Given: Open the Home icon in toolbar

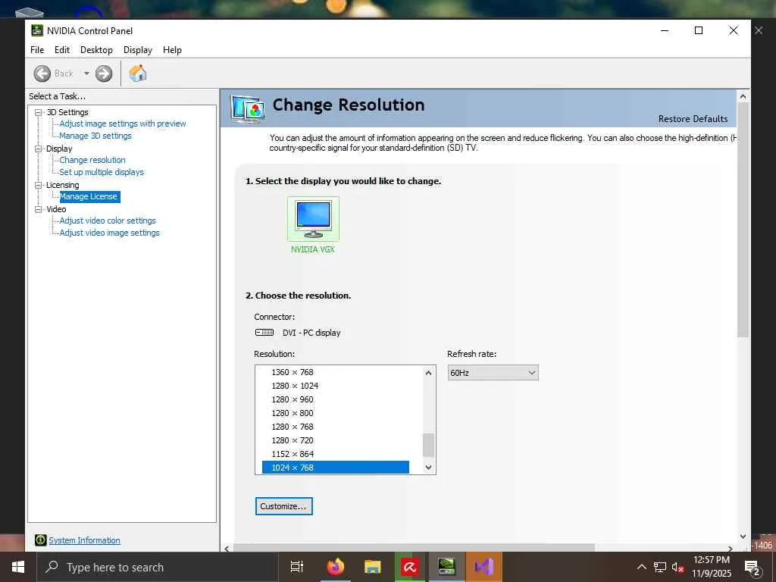Looking at the screenshot, I should click(x=138, y=74).
